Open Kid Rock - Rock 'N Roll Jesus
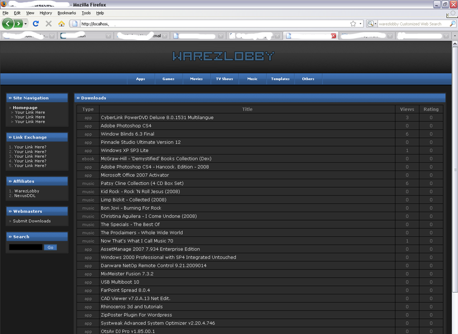The width and height of the screenshot is (458, 334). pos(140,192)
